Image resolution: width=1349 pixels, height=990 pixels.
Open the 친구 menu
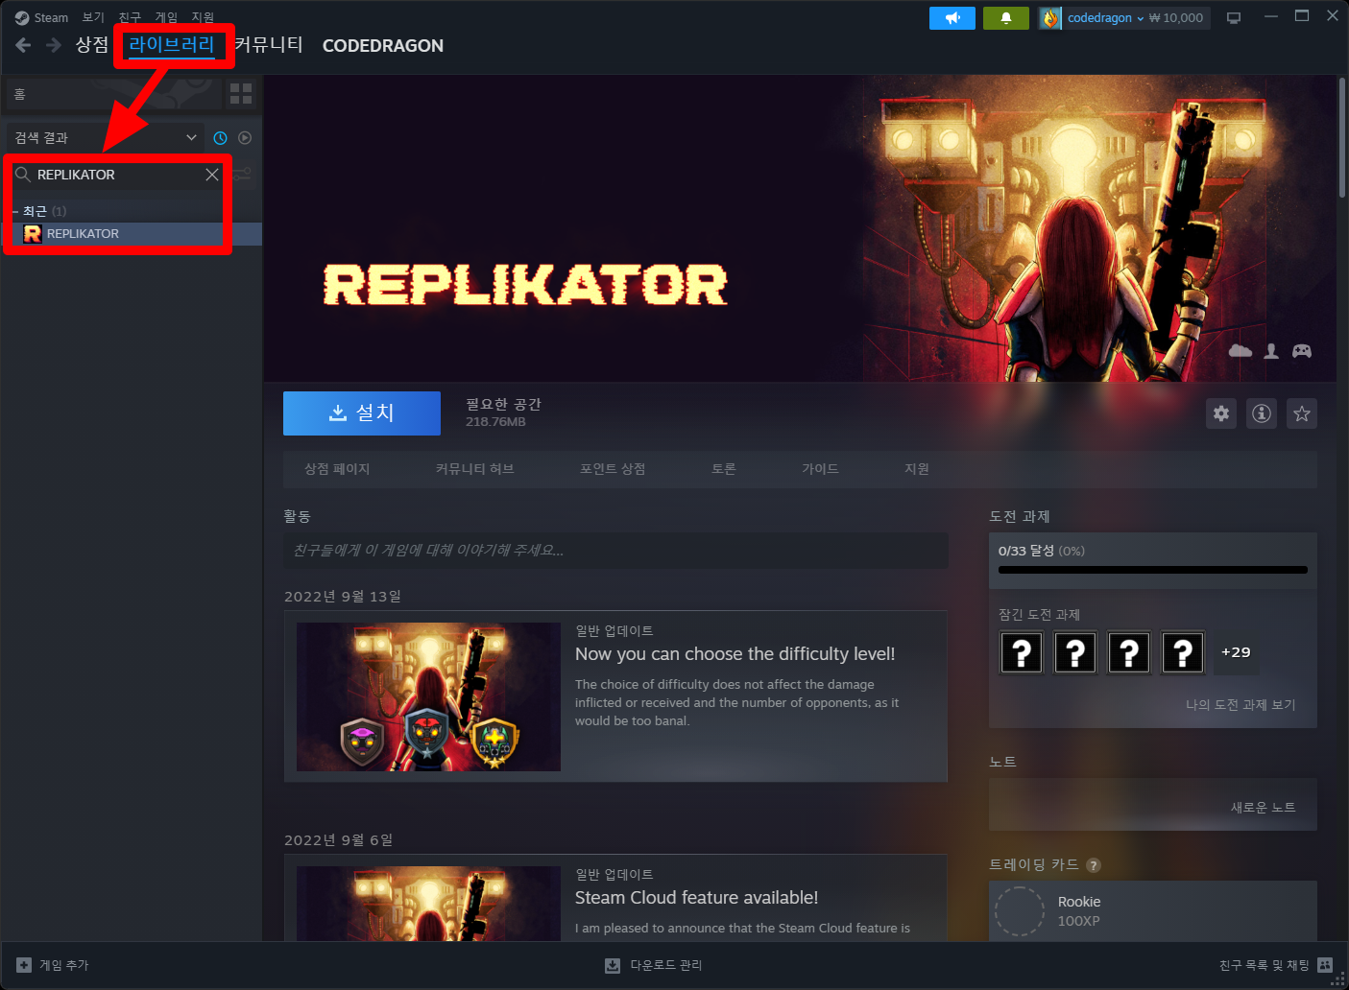click(130, 17)
